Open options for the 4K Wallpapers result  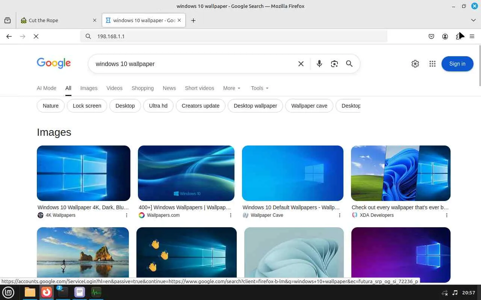click(127, 215)
